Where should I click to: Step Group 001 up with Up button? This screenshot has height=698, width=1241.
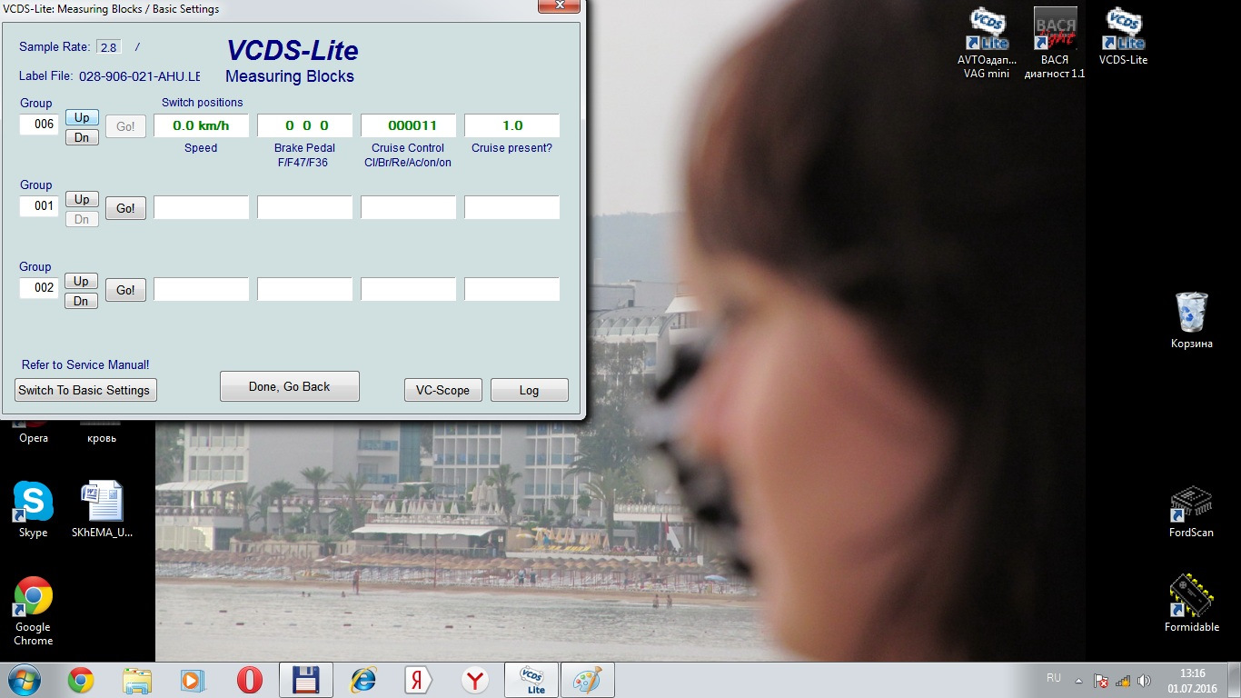82,199
